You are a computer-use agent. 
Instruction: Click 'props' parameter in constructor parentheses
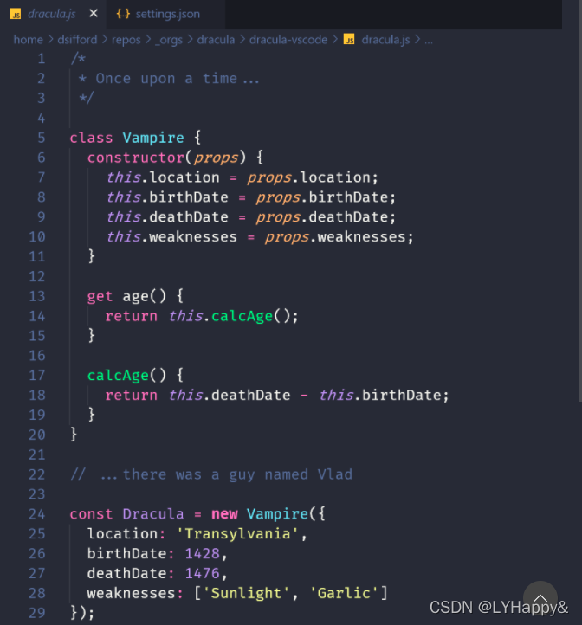(x=217, y=158)
